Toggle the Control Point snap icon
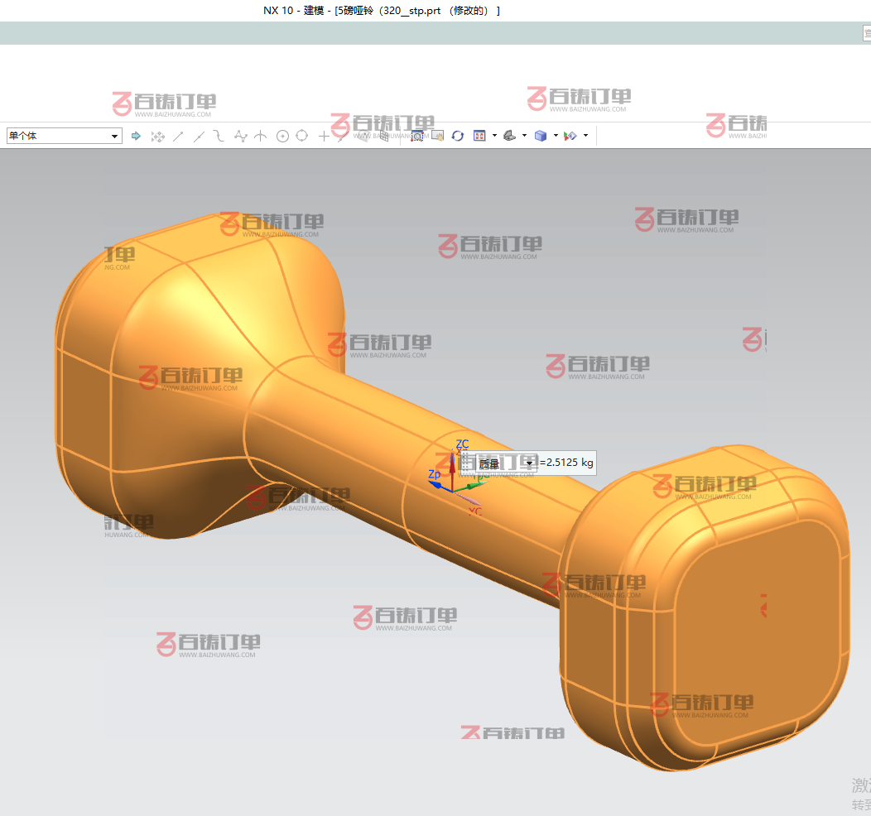 click(x=219, y=136)
